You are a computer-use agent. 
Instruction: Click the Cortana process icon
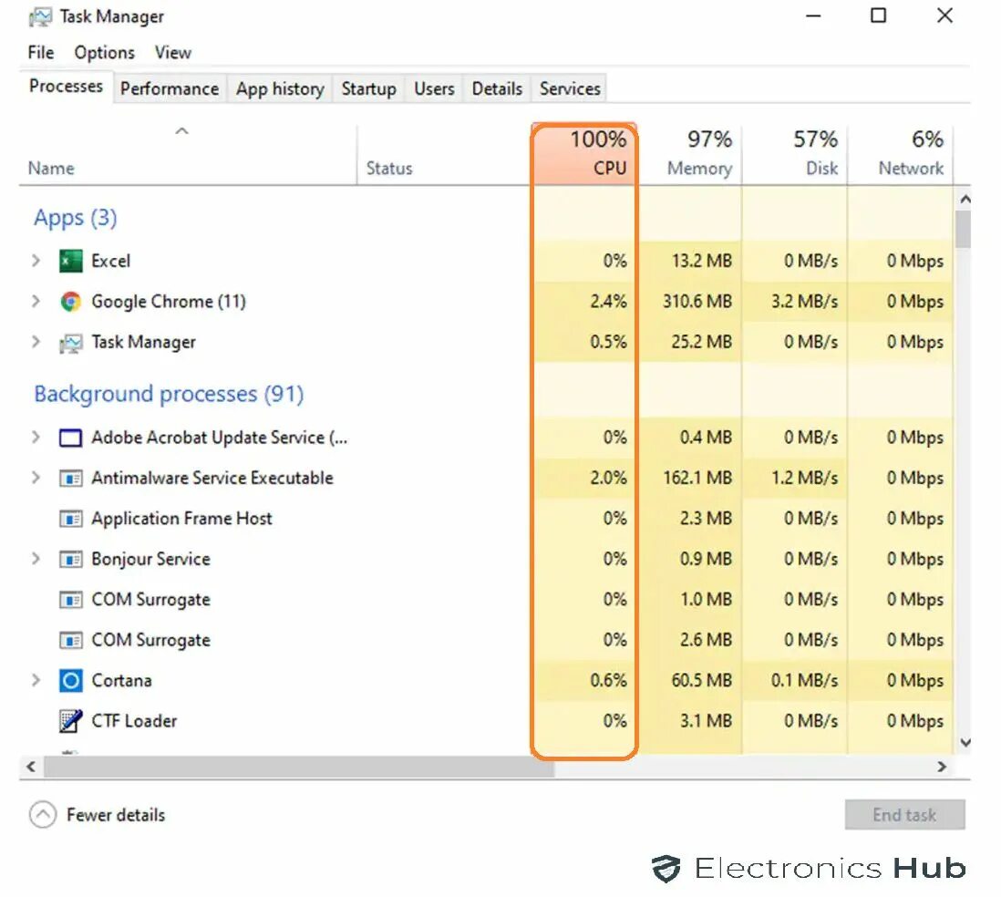tap(70, 680)
